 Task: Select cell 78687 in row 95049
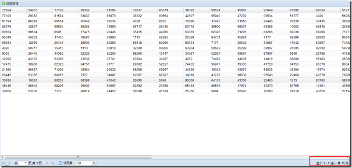pos(92,37)
